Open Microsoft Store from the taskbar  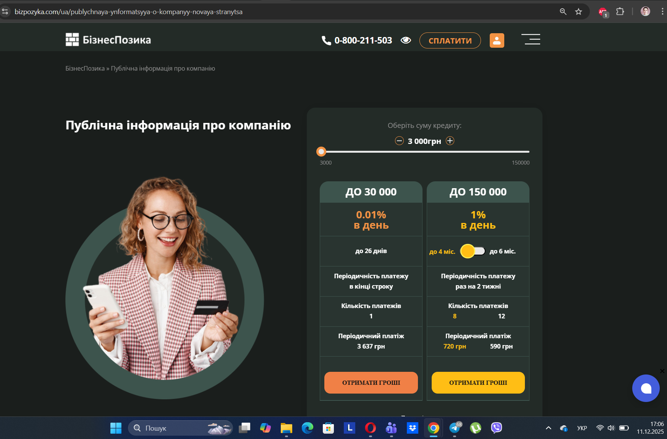[329, 428]
